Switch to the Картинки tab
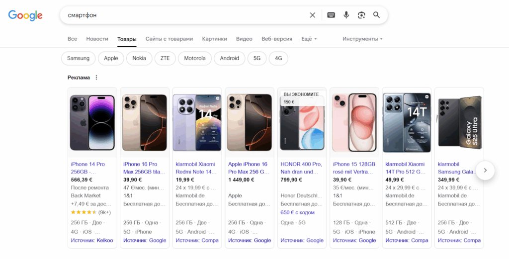This screenshot has width=509, height=259. tap(214, 39)
